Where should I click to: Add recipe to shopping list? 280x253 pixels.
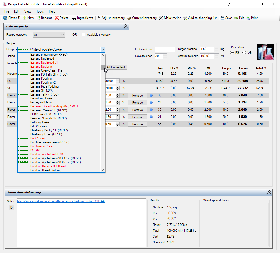[x=200, y=18]
